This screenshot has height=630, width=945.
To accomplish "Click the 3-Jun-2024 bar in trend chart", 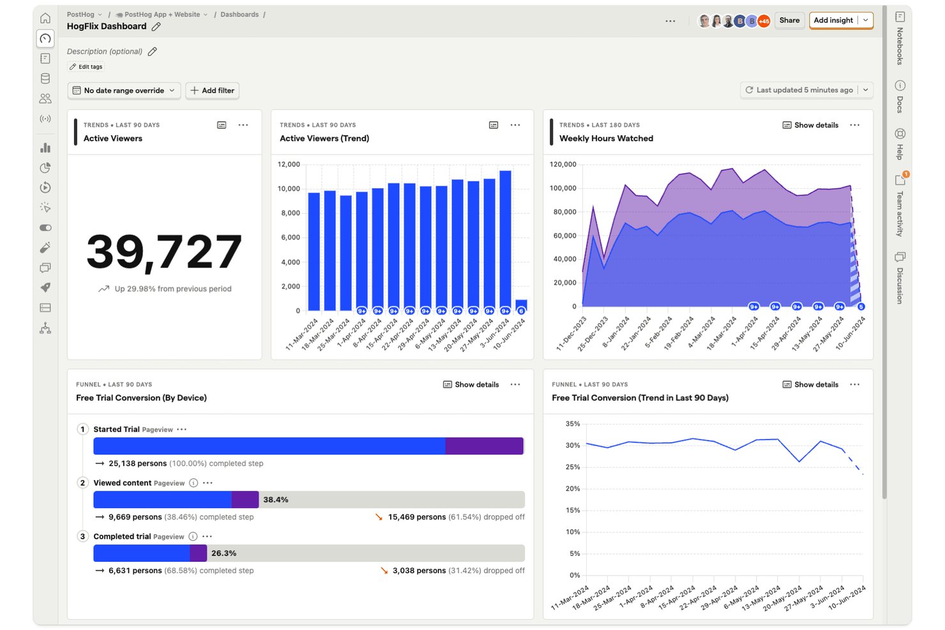I will 505,241.
